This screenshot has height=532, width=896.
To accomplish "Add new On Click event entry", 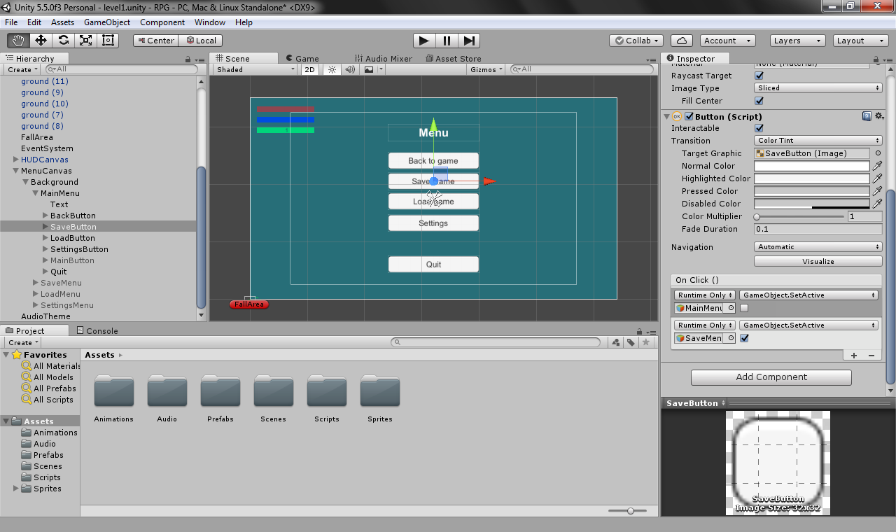I will (x=854, y=355).
